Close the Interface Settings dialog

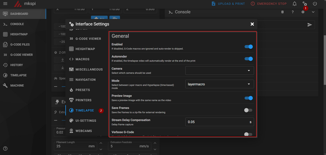click(x=252, y=24)
